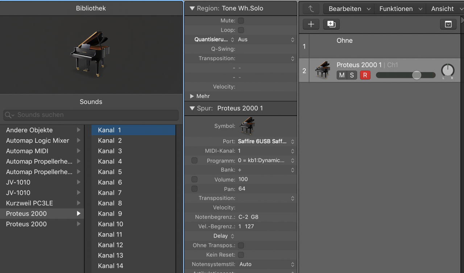Click the upward arrow icon beside Bearbeiten
Viewport: 464px width, 273px height.
pyautogui.click(x=311, y=9)
